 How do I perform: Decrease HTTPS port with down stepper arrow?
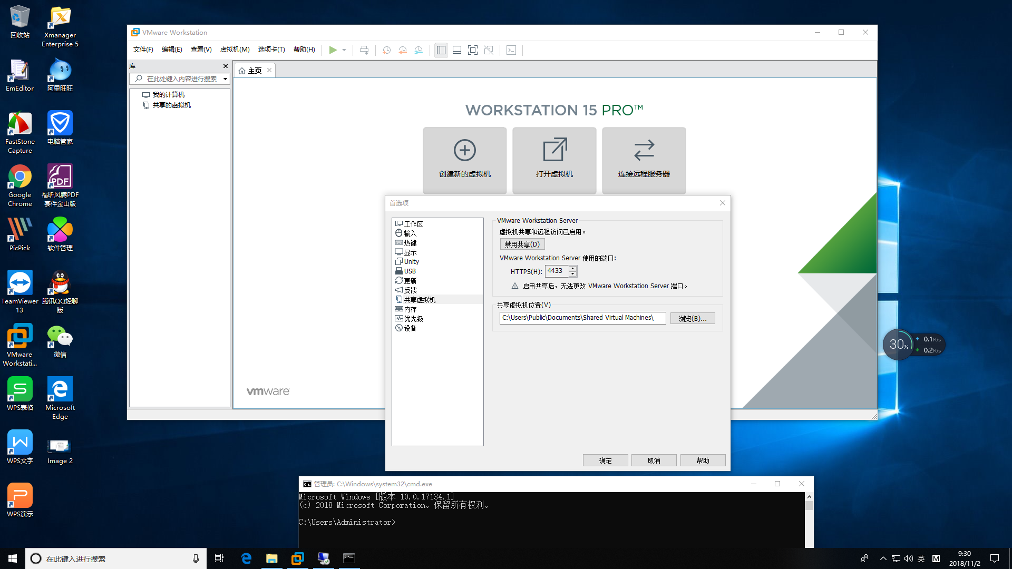coord(572,274)
